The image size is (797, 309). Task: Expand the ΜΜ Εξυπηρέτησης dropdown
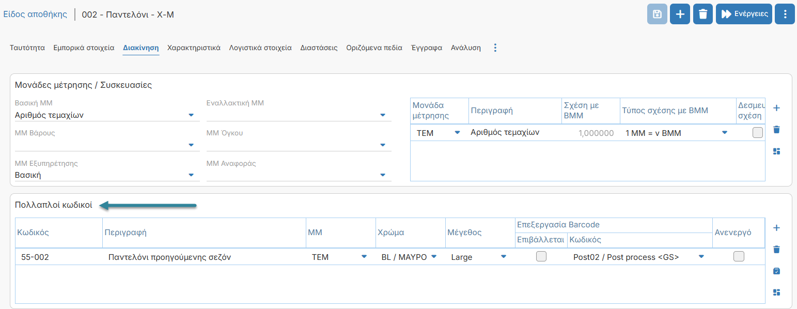click(x=191, y=175)
